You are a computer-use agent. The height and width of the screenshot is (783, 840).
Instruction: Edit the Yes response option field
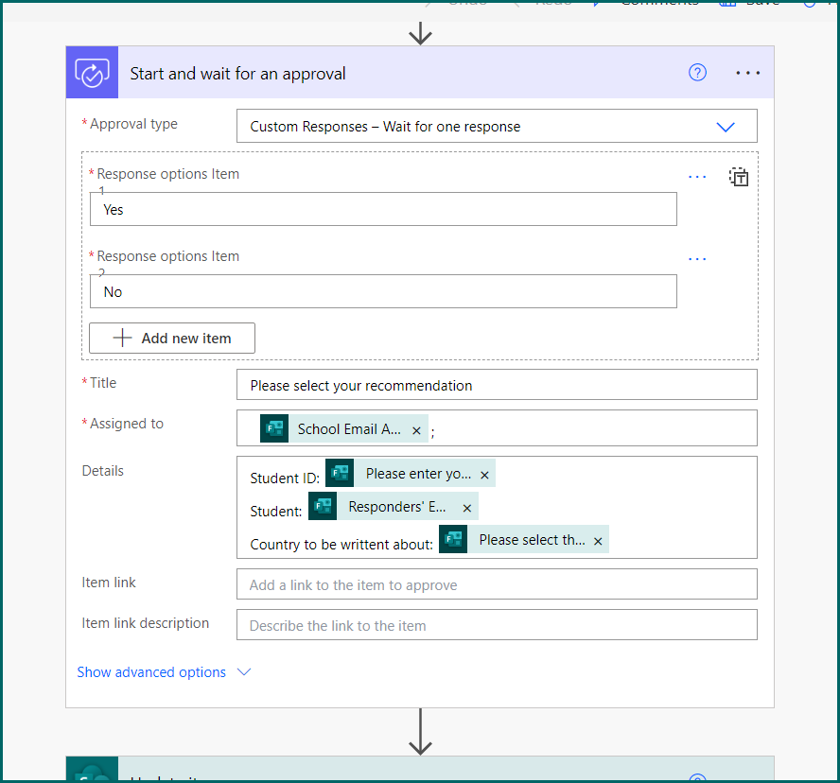point(383,209)
